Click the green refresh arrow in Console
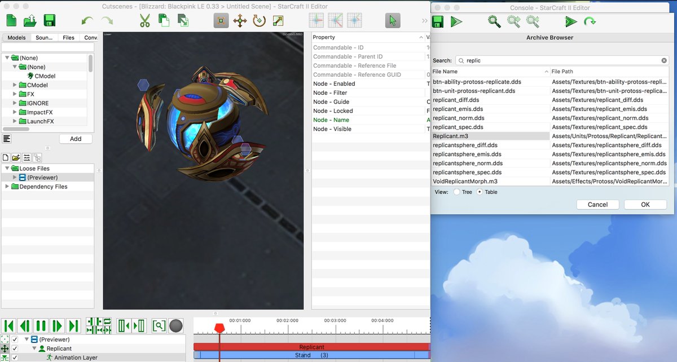This screenshot has width=677, height=362. pos(590,22)
